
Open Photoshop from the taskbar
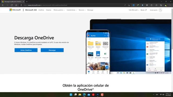(x=98, y=95)
